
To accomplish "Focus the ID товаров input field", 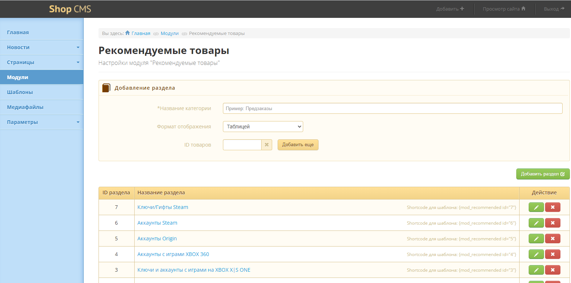I will coord(242,145).
